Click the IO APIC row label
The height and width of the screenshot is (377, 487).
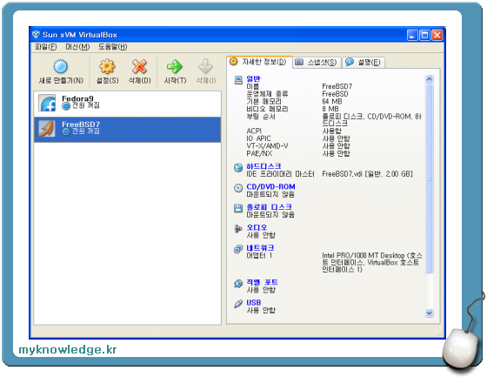tap(259, 138)
